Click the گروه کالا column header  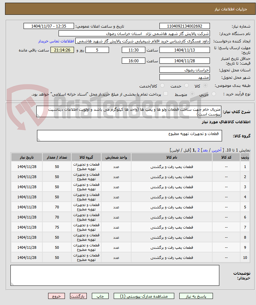tap(86, 157)
